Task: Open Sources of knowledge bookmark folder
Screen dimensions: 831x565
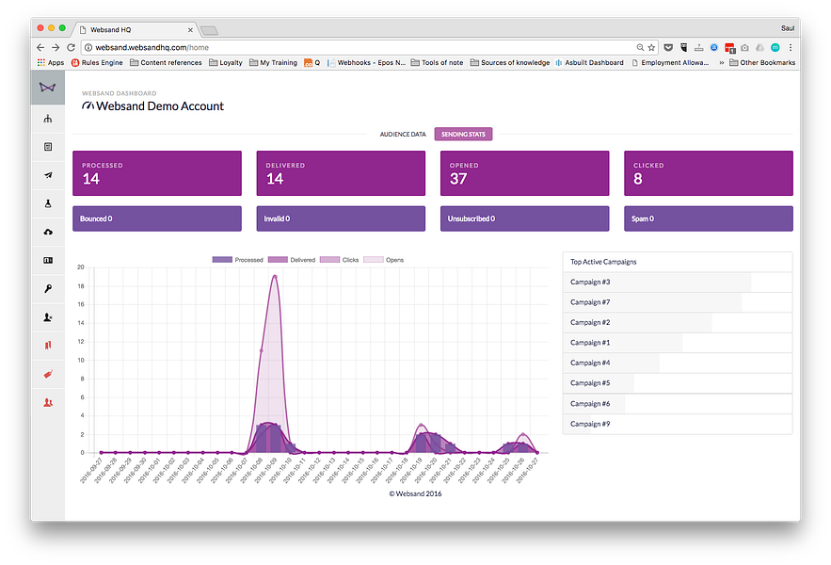Action: [510, 62]
